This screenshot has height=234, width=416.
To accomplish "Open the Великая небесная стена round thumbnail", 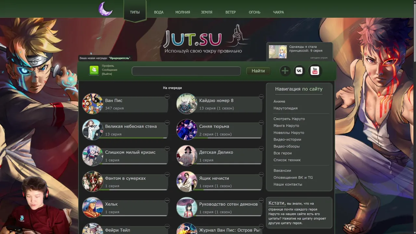I will (93, 130).
